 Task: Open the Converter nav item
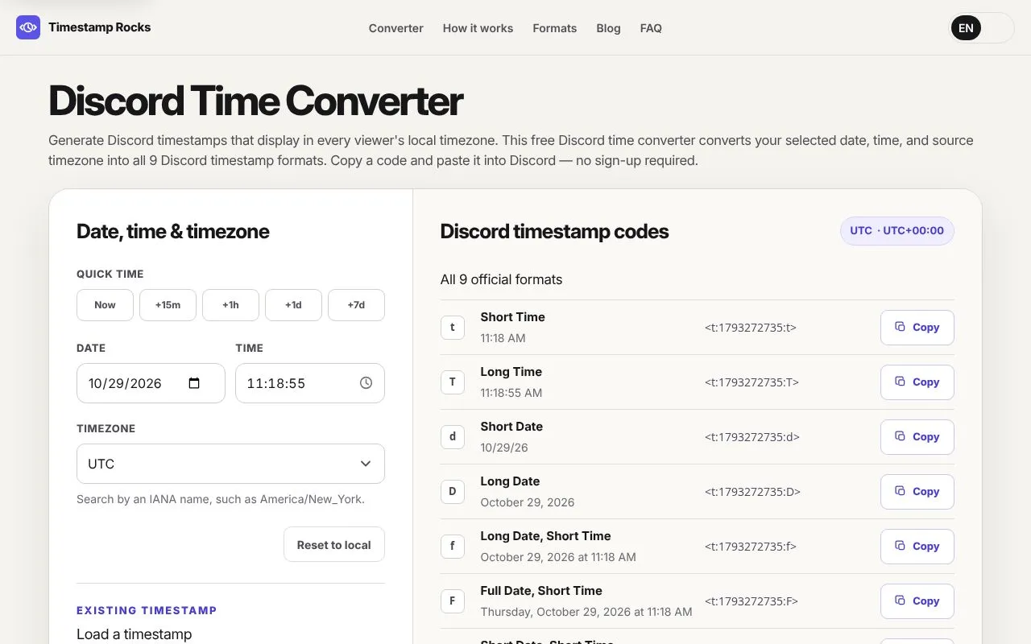pyautogui.click(x=395, y=28)
